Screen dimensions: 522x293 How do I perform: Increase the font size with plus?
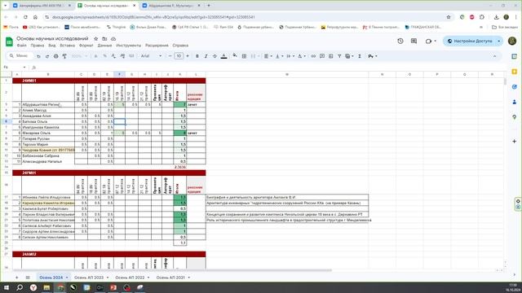(188, 56)
